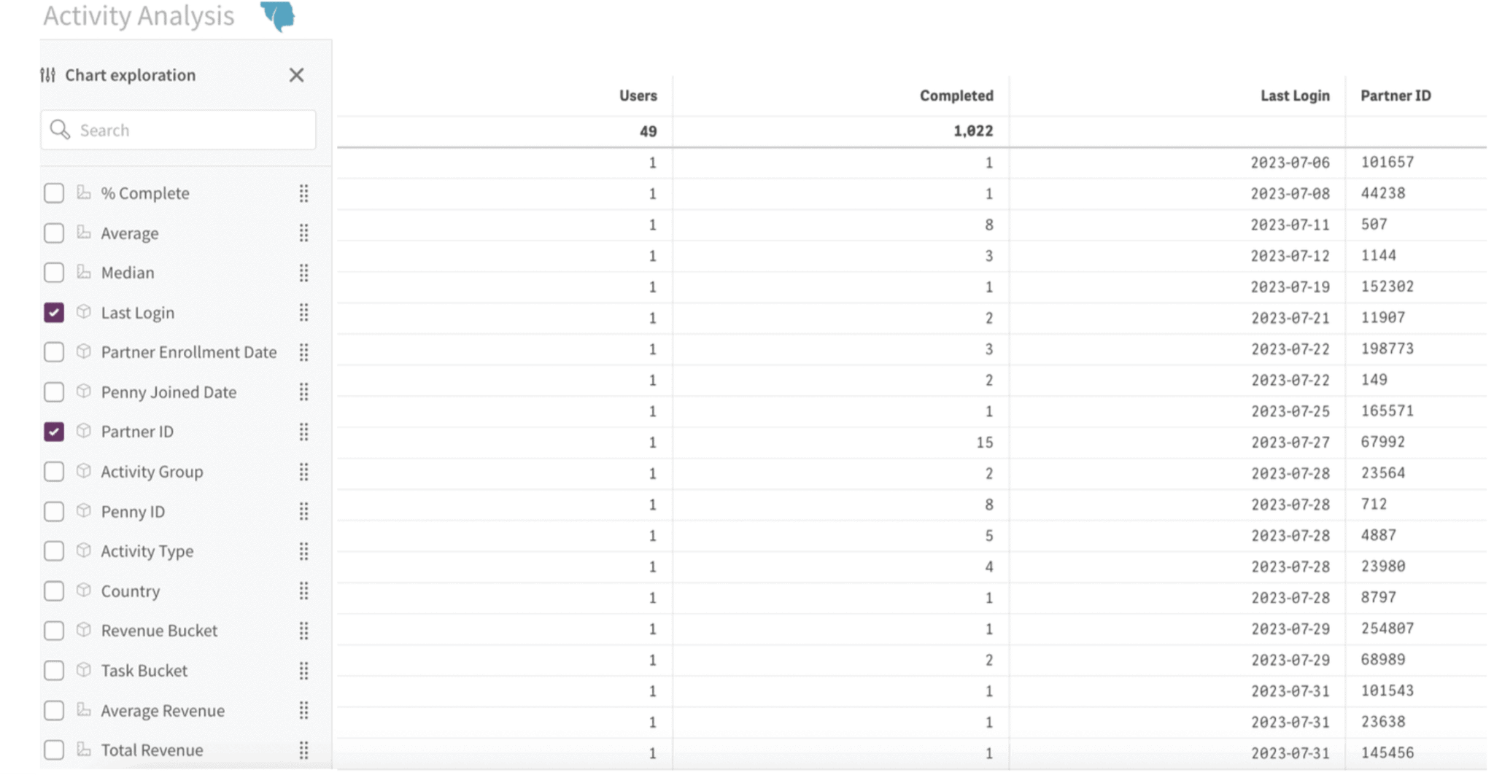Screen dimensions: 1494x775
Task: Click the Last Login column header
Action: (1295, 96)
